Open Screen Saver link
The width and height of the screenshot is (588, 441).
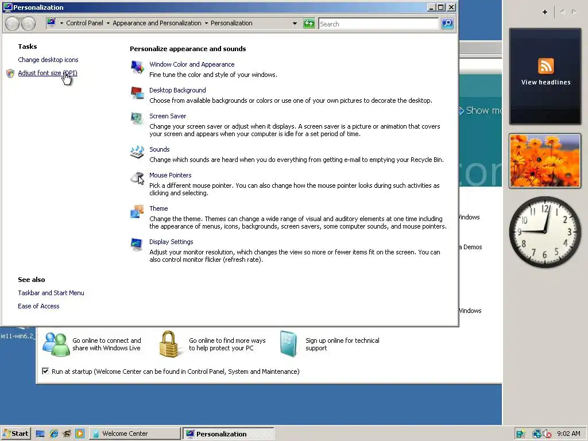tap(168, 116)
